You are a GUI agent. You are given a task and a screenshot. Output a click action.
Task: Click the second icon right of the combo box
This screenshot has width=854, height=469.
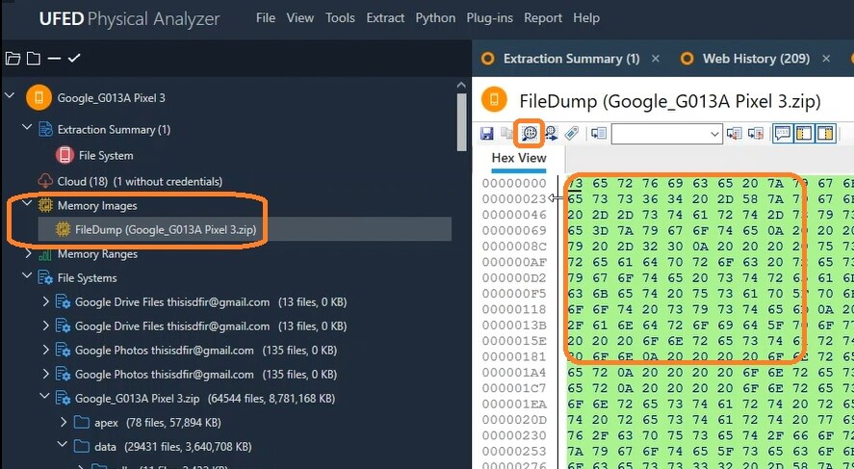[756, 133]
